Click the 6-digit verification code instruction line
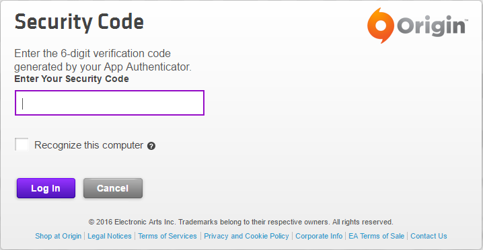The height and width of the screenshot is (250, 483). [92, 54]
